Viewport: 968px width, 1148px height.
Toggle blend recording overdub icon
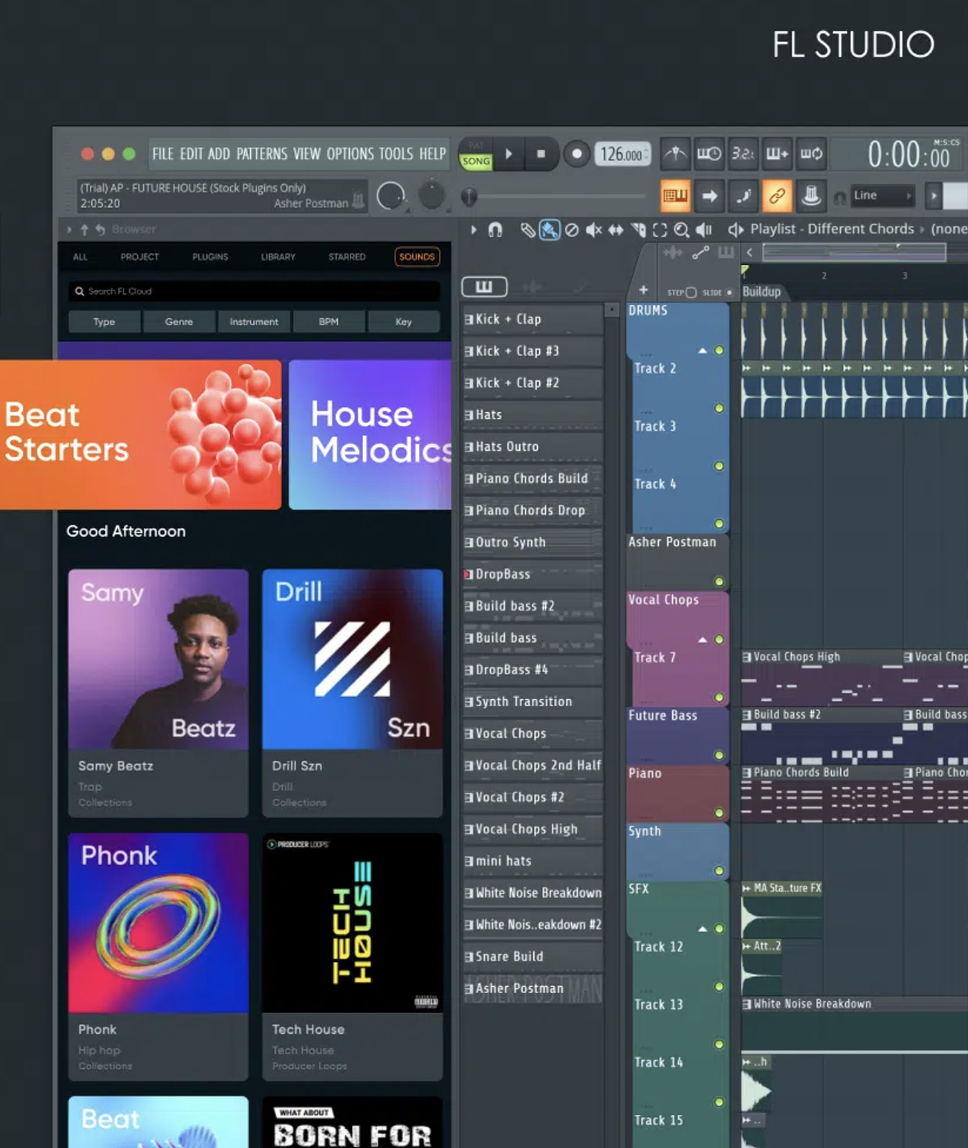coord(777,154)
